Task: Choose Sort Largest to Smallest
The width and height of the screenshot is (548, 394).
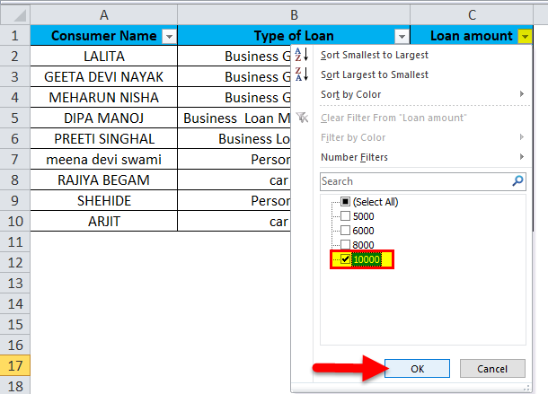Action: (375, 74)
